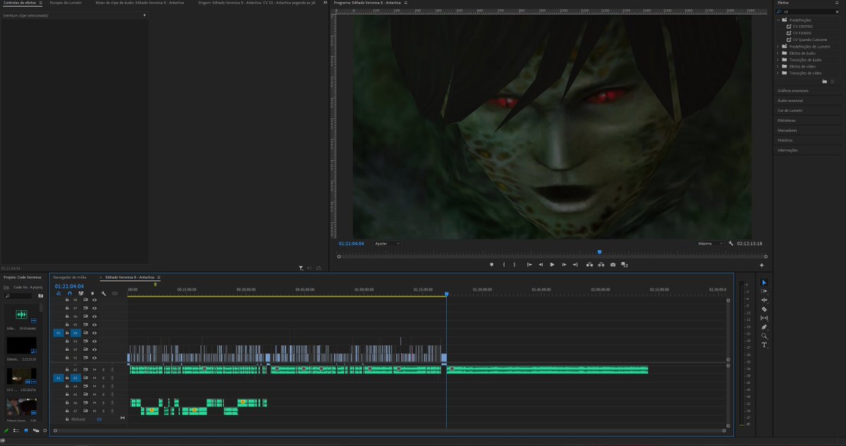Select the CV CENTRO preset
The image size is (846, 446).
(x=802, y=27)
